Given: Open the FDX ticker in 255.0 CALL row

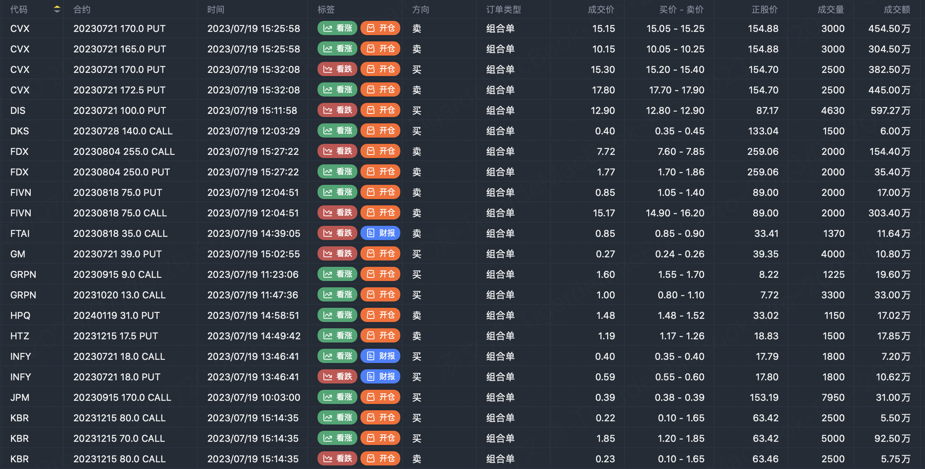Looking at the screenshot, I should pyautogui.click(x=19, y=151).
